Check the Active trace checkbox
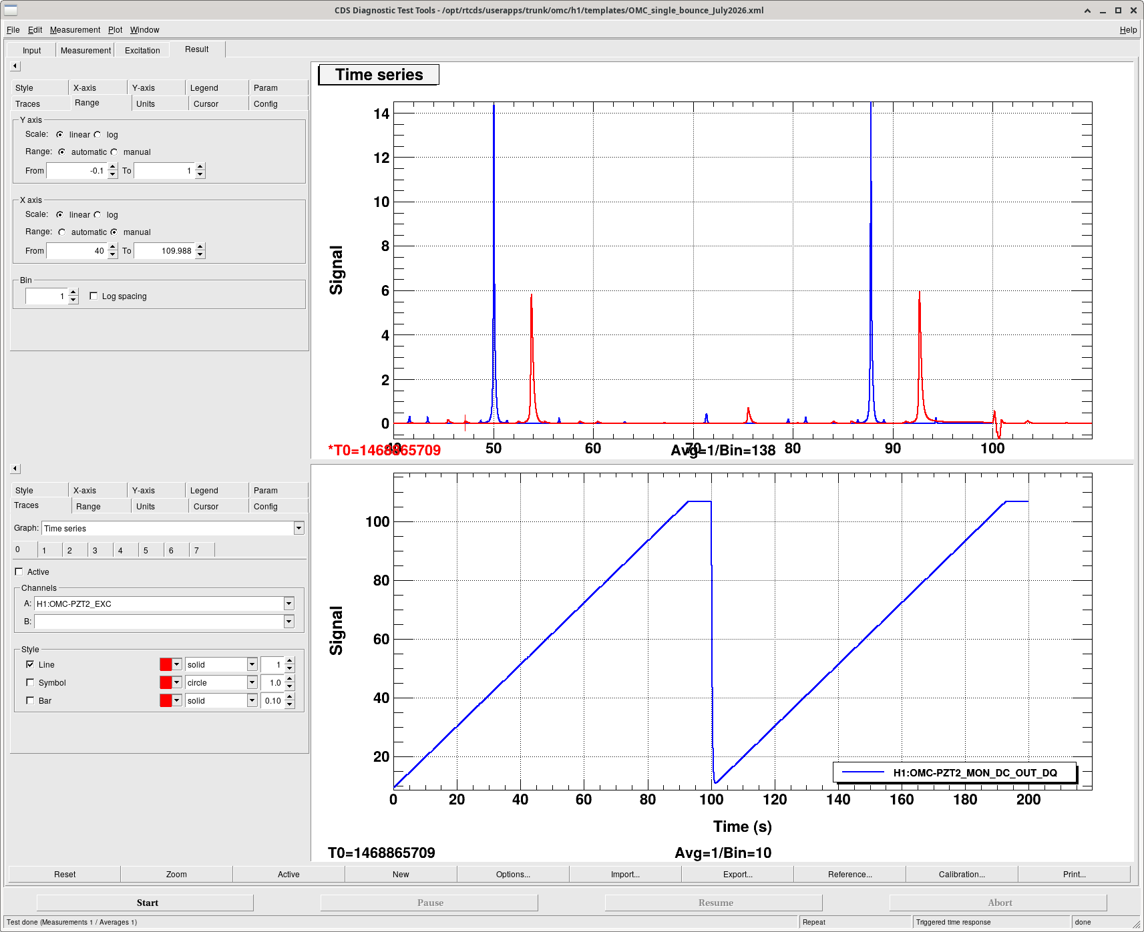 point(19,571)
